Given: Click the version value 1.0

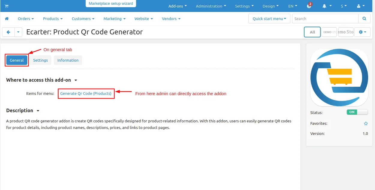Looking at the screenshot, I should click(365, 134).
